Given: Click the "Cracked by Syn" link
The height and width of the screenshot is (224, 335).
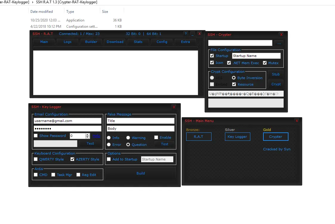Looking at the screenshot, I should [277, 149].
